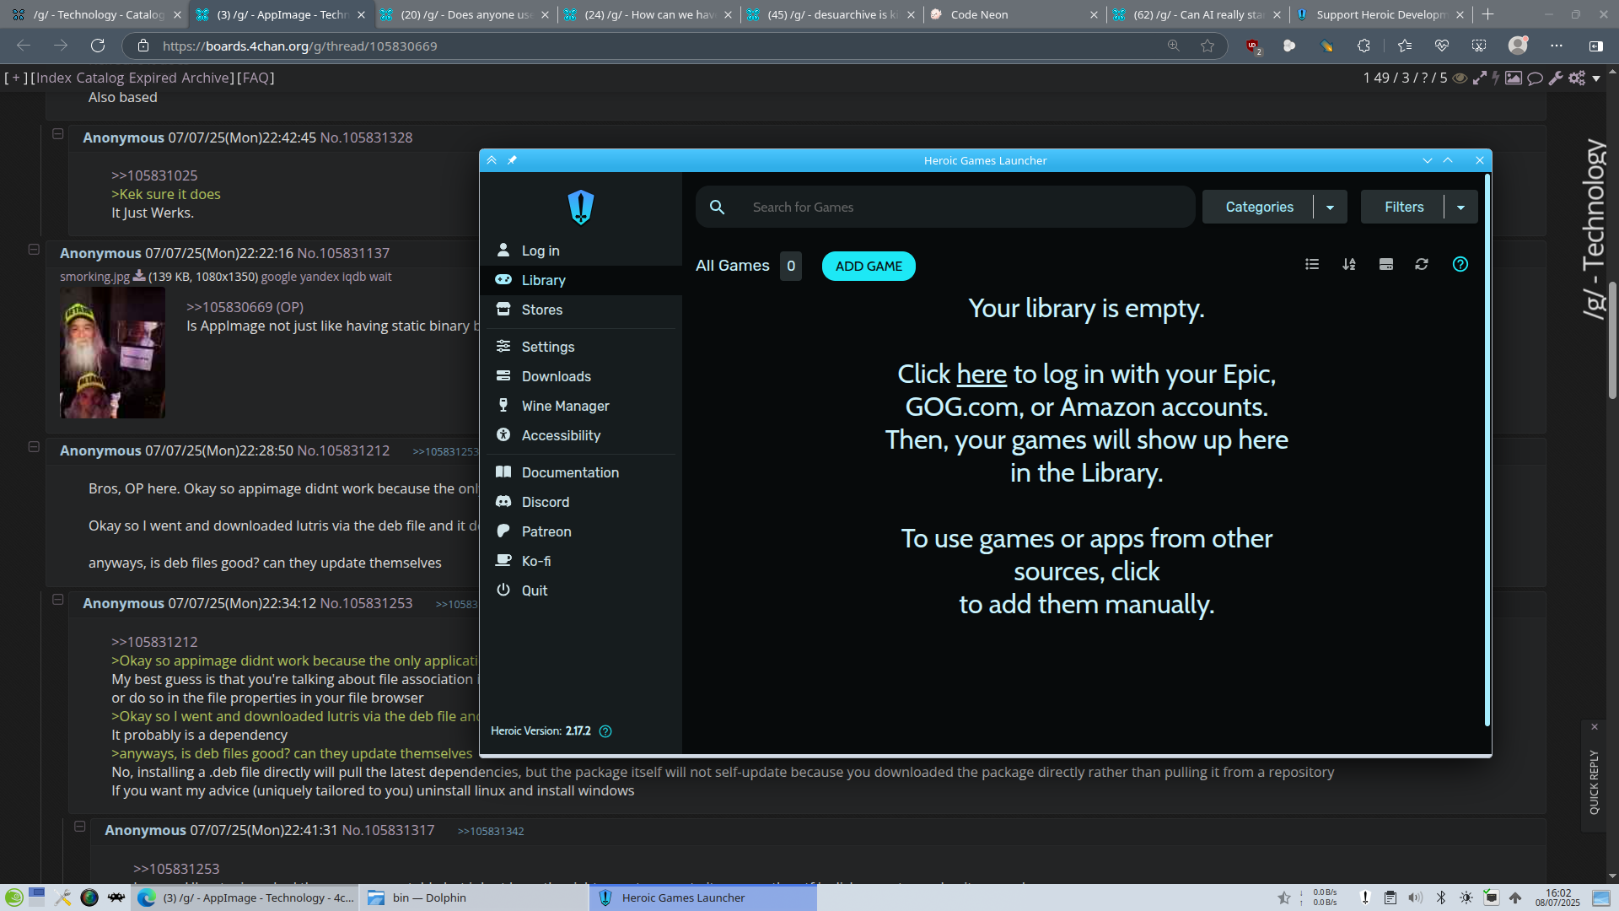The image size is (1619, 911).
Task: Open browser performance heartbeat icon
Action: (1441, 46)
